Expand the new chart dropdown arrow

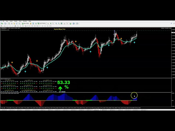point(4,23)
